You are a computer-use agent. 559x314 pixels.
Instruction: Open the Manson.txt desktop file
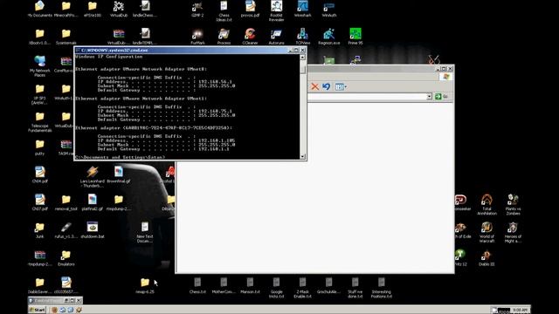[x=250, y=286]
